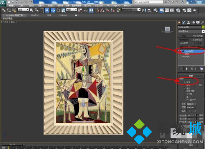The width and height of the screenshot is (205, 149).
Task: Click the Select and Manipulate tool
Action: 86,10
